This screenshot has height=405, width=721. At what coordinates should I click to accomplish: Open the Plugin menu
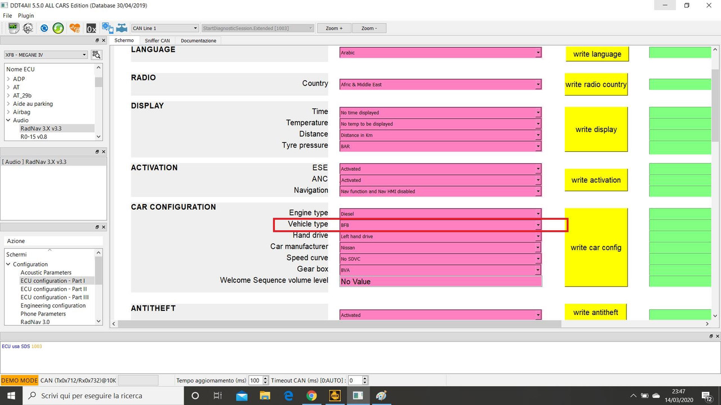point(26,16)
